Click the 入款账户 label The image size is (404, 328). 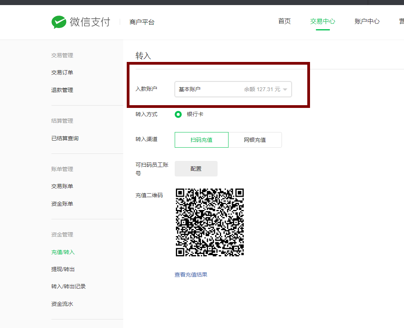pyautogui.click(x=146, y=89)
